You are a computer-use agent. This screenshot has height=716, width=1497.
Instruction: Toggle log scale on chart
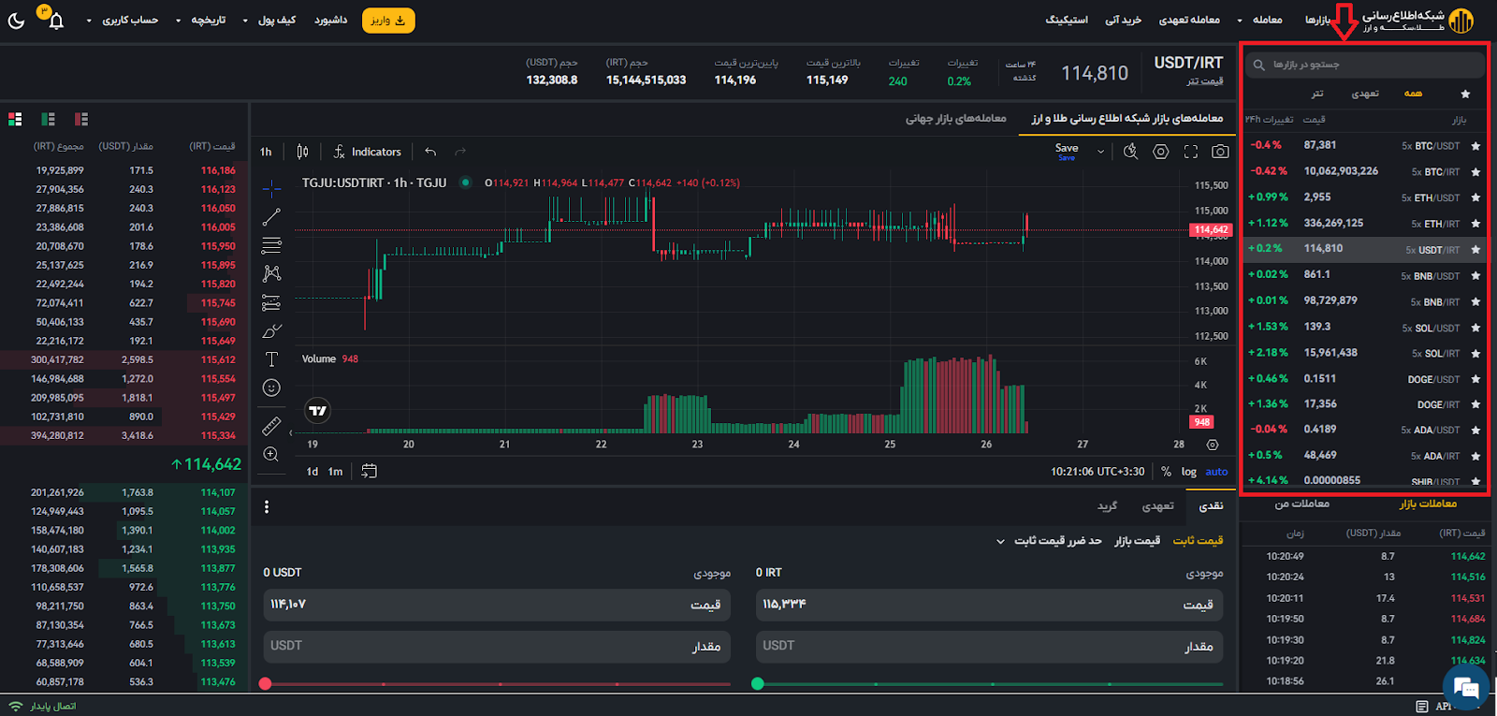pos(1188,472)
